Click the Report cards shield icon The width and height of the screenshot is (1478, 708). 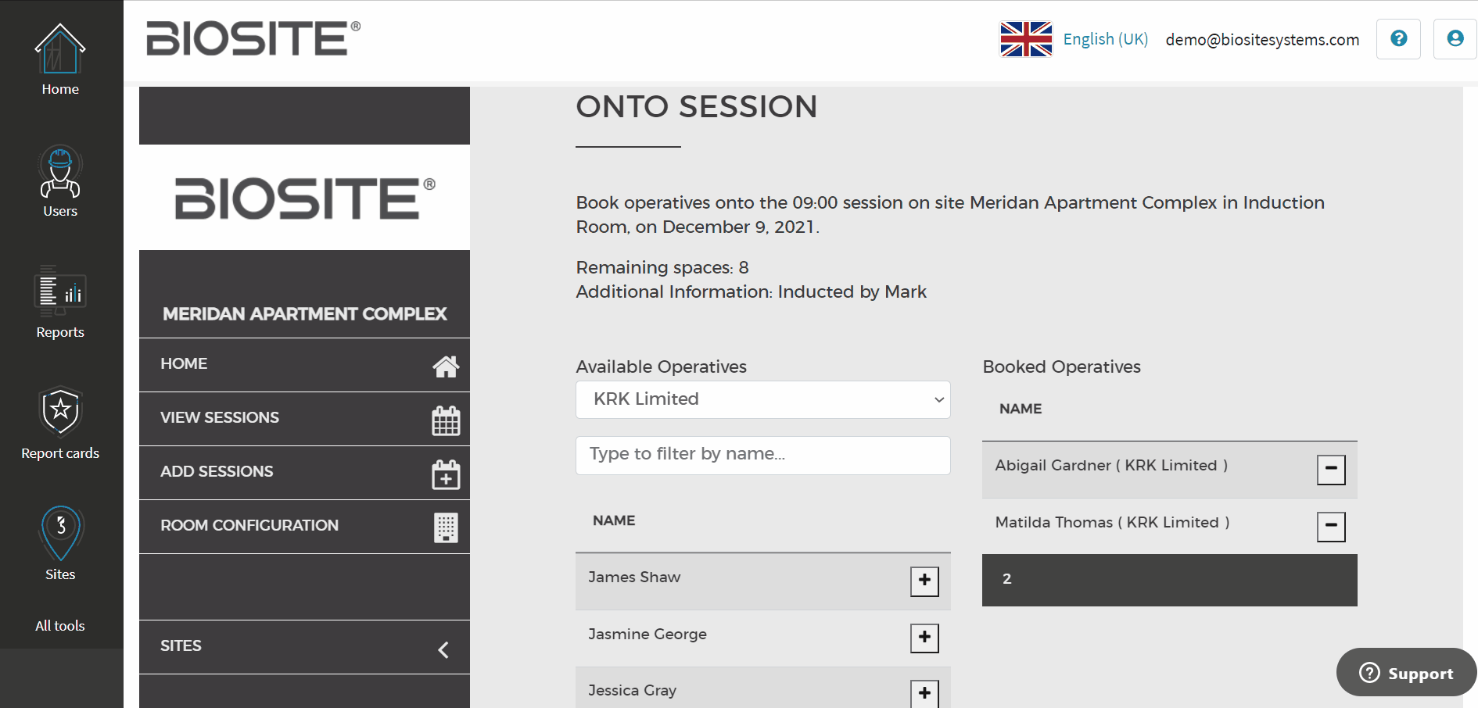[x=60, y=413]
